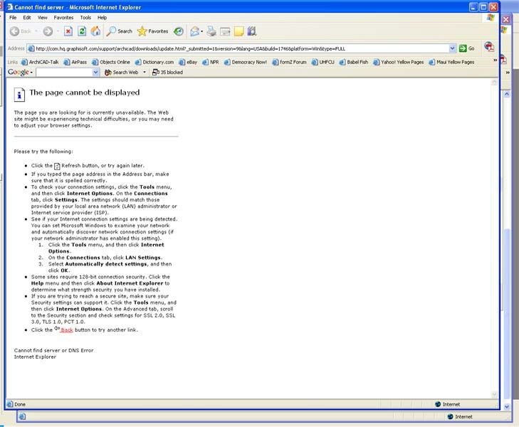Click the Windows flag logo throbber
This screenshot has height=427, width=519.
[x=491, y=18]
